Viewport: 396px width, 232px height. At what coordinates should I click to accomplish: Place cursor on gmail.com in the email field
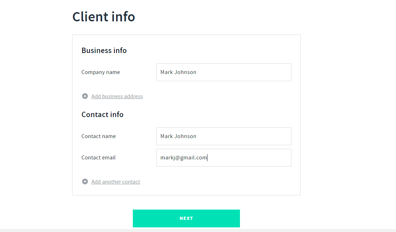[194, 158]
